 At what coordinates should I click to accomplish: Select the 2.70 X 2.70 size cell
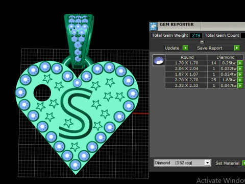[186, 80]
